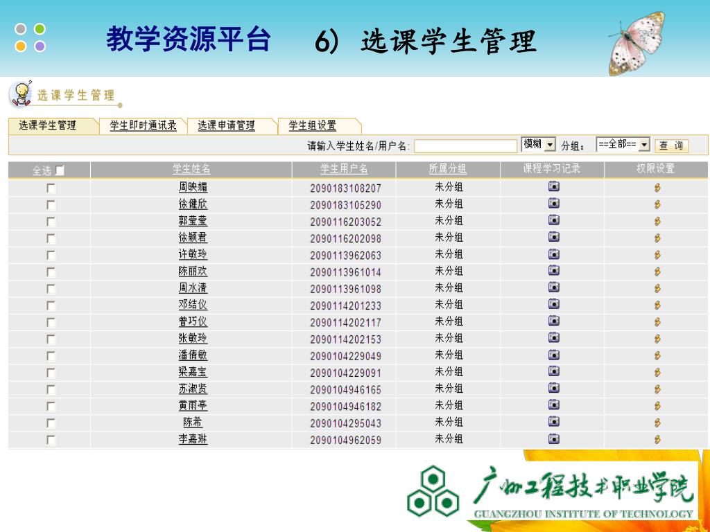Click the 查询 search button
The image size is (710, 532).
click(670, 145)
